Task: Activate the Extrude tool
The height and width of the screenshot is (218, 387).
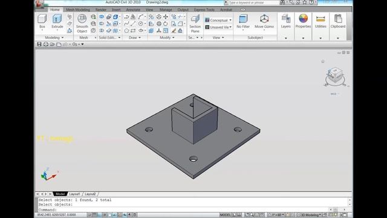Action: tap(57, 22)
